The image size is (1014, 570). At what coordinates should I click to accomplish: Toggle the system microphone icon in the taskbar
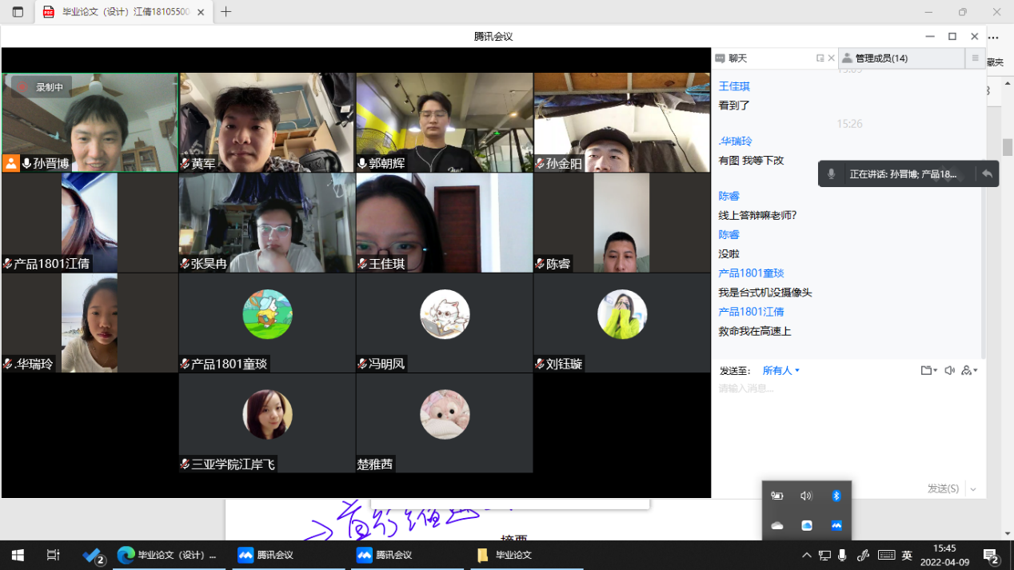[x=842, y=555]
